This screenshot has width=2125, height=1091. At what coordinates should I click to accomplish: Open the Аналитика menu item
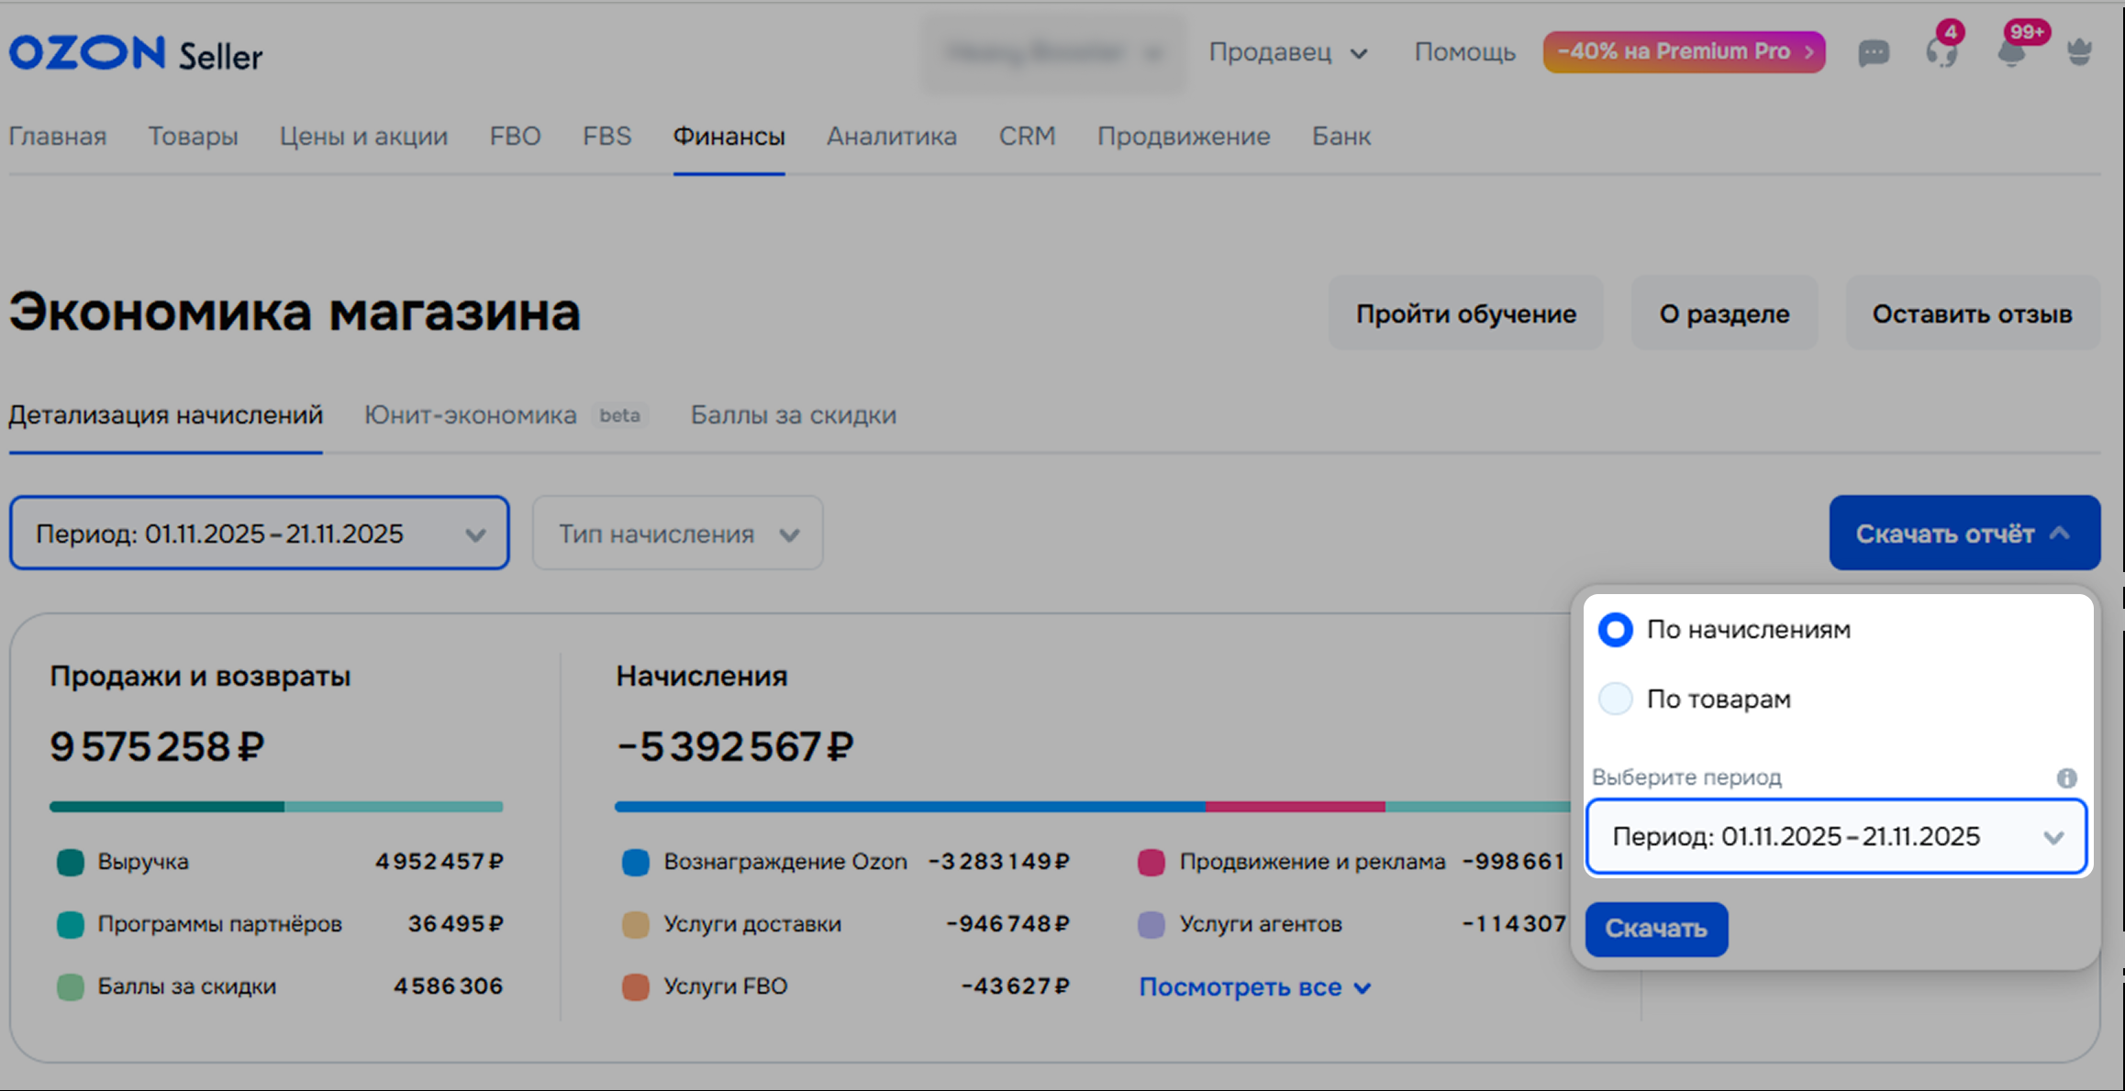coord(891,137)
